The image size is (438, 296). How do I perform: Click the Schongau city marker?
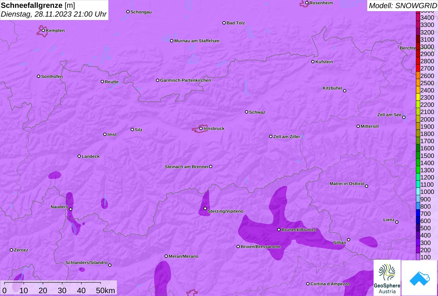click(x=128, y=12)
